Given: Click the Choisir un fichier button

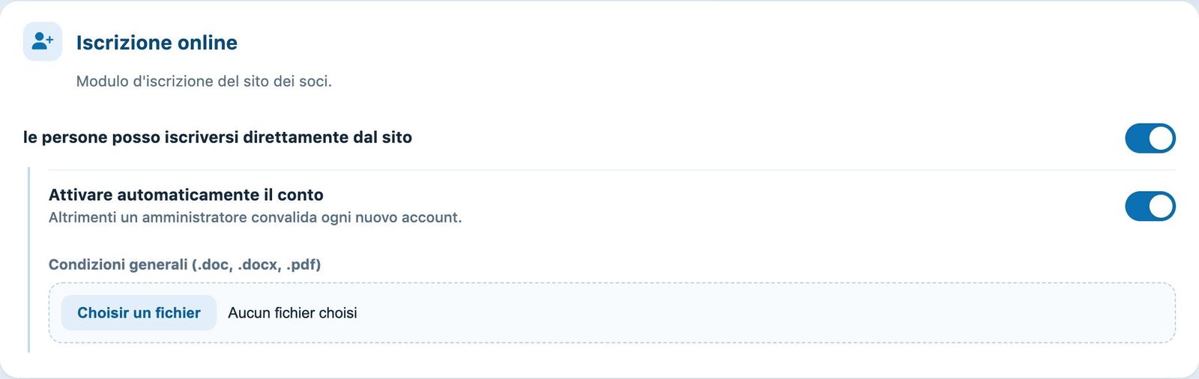Looking at the screenshot, I should 139,312.
